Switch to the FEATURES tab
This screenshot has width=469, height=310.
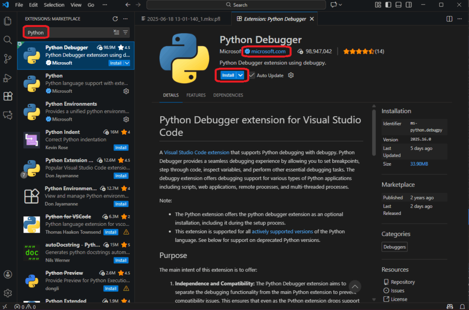tap(196, 95)
